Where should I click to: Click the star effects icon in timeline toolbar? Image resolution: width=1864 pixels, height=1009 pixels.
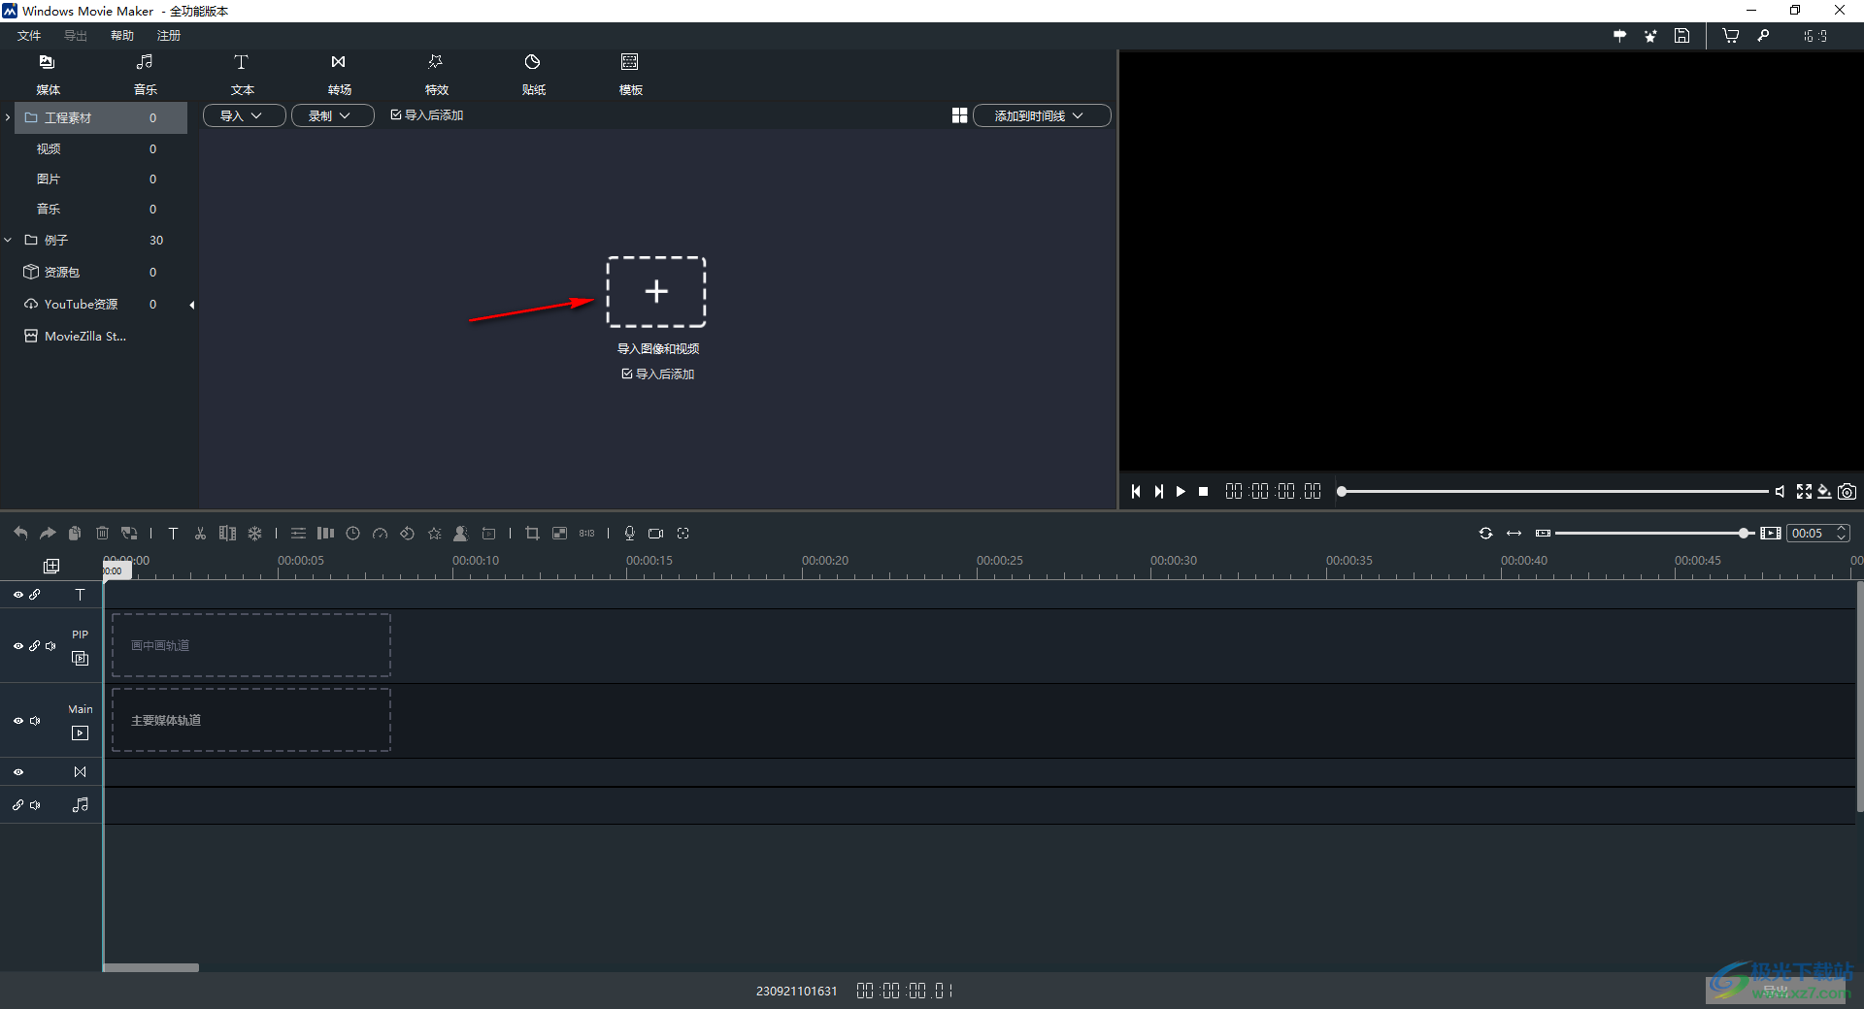(435, 534)
